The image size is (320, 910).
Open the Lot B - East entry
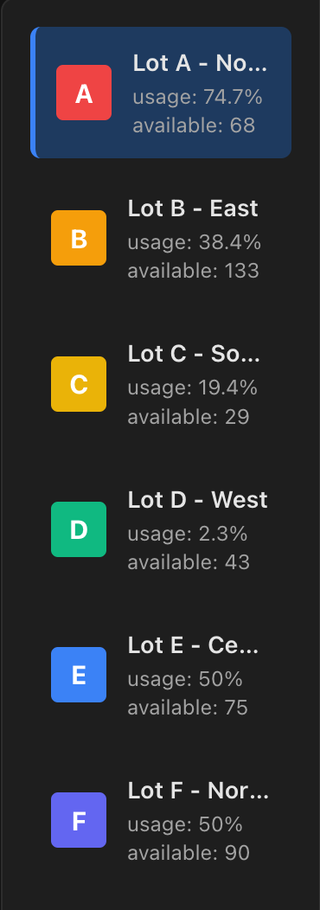pyautogui.click(x=161, y=238)
